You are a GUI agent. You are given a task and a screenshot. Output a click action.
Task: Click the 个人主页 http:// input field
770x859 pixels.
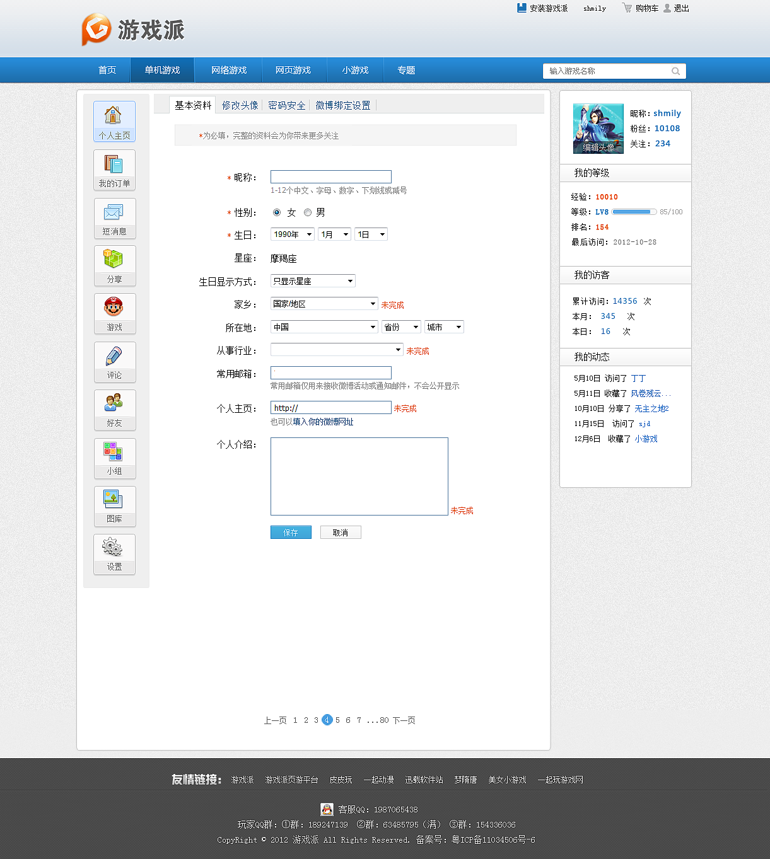pos(331,408)
